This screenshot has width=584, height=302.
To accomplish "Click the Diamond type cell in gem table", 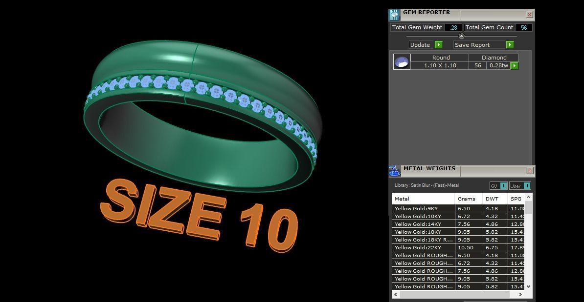I will pyautogui.click(x=494, y=58).
